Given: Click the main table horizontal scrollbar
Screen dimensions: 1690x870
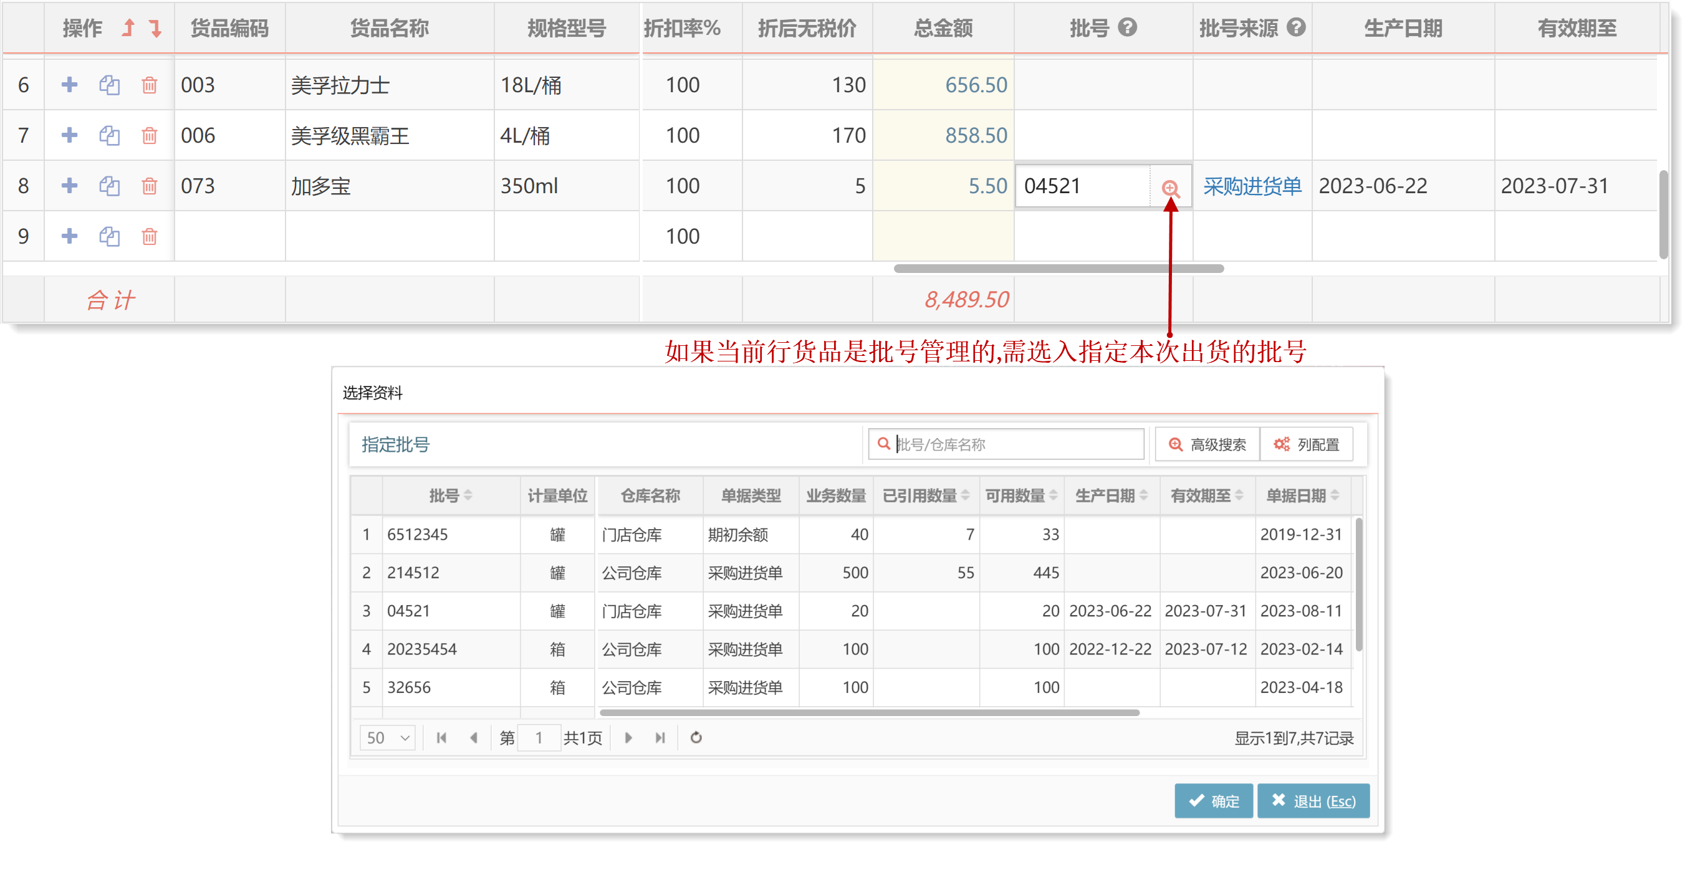Looking at the screenshot, I should point(1059,269).
